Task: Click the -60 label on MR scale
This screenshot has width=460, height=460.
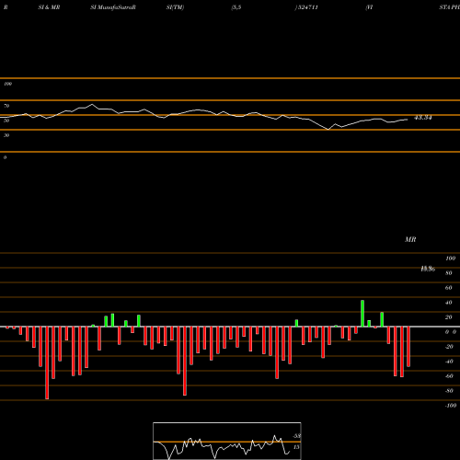Action: (x=449, y=376)
